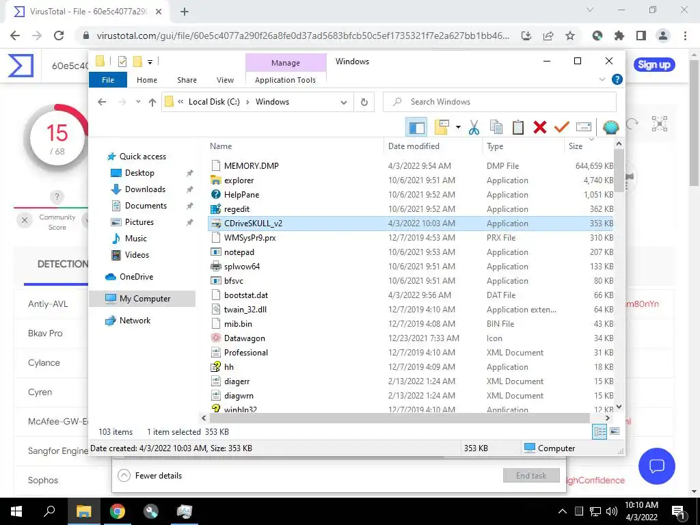
Task: Sort by the Name column header
Action: (295, 146)
